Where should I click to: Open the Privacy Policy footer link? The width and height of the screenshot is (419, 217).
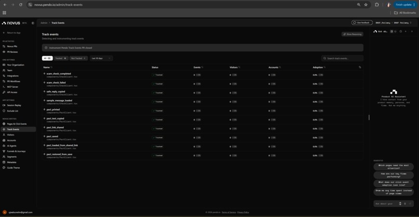pyautogui.click(x=243, y=212)
